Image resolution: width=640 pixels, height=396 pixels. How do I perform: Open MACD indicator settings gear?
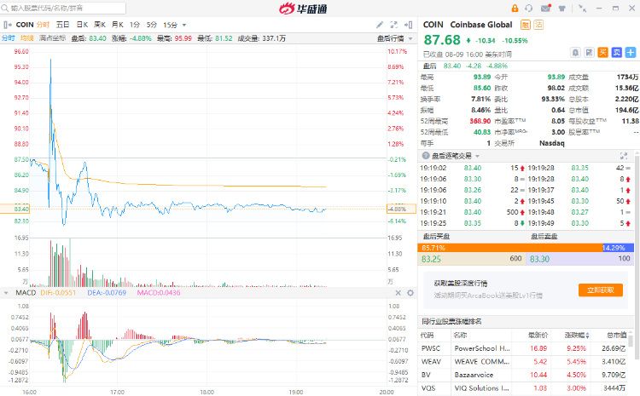(410, 293)
